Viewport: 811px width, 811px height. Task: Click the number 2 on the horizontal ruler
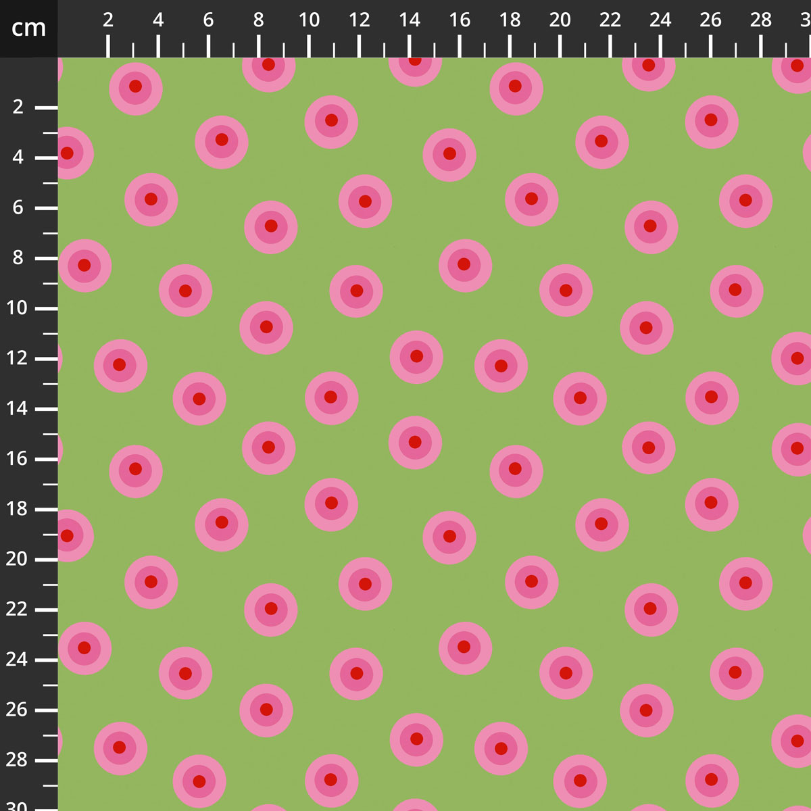(108, 18)
